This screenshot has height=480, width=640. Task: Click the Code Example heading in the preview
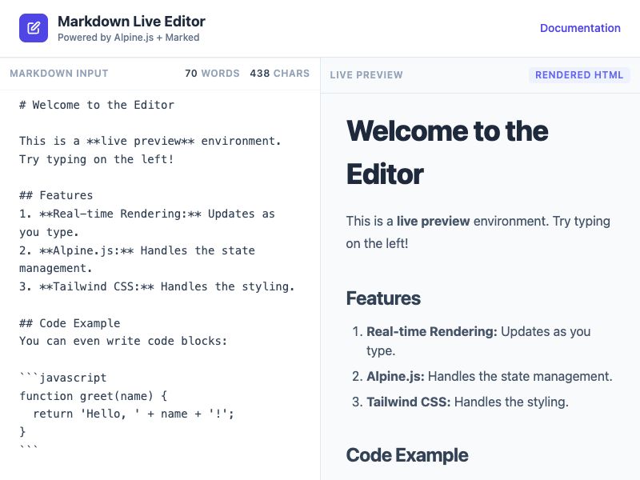[407, 454]
